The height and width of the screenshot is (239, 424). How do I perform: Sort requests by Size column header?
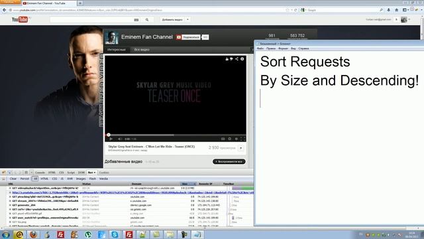(188, 184)
